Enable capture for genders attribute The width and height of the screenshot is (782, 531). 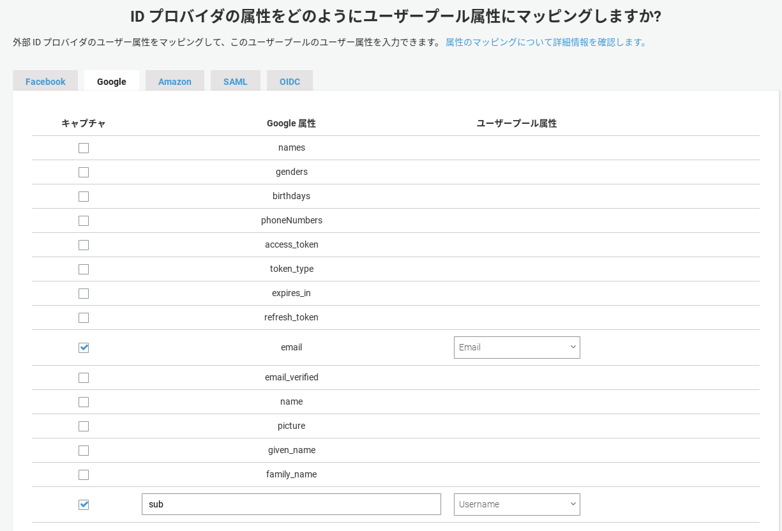[84, 172]
